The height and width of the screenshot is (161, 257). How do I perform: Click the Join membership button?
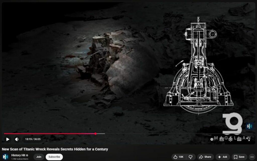click(39, 157)
